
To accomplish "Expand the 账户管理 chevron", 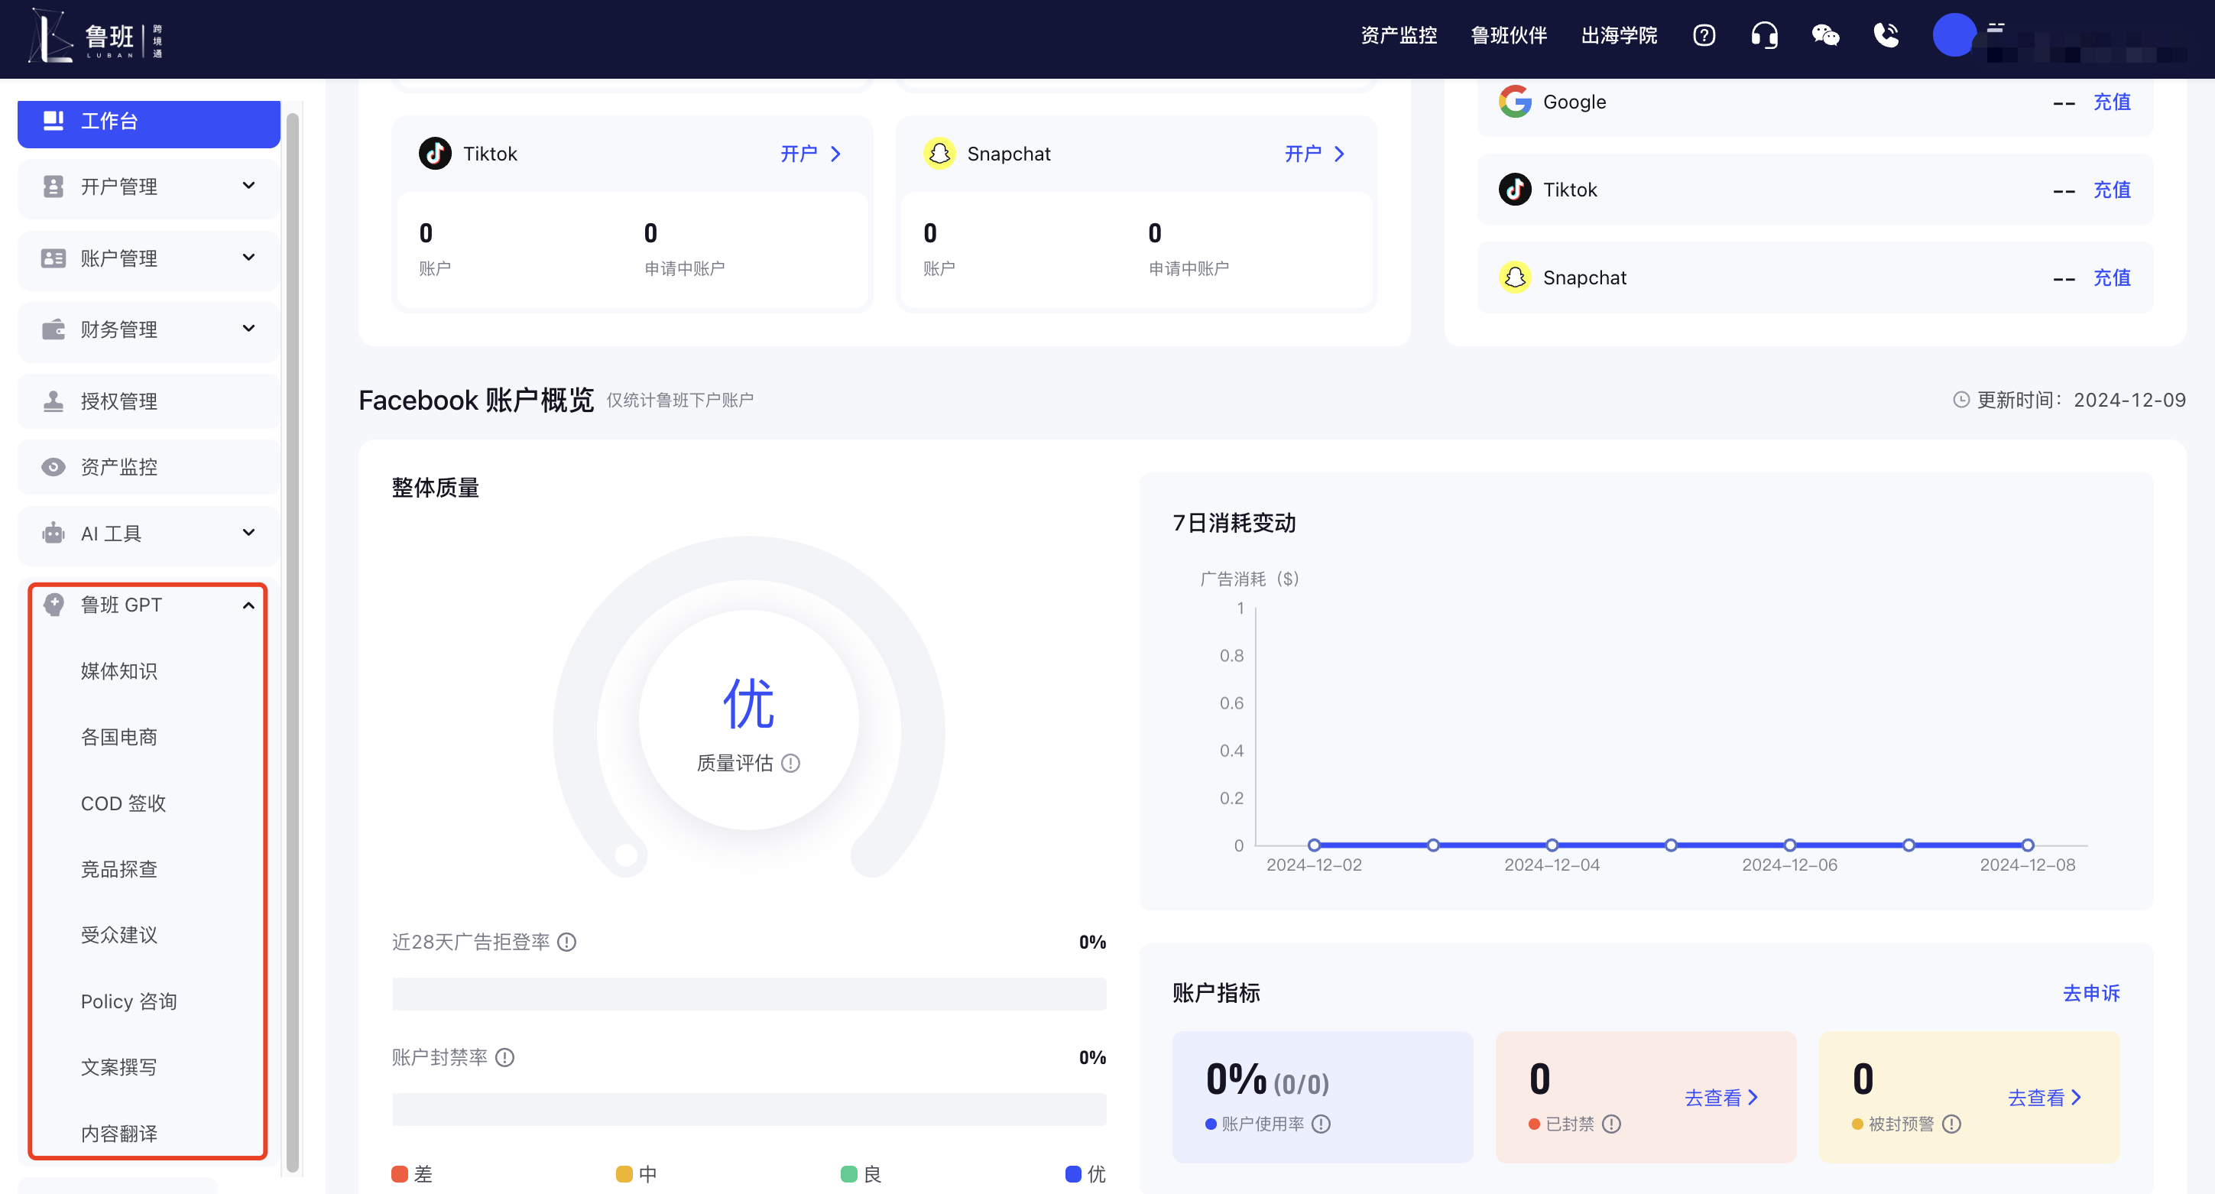I will (248, 257).
